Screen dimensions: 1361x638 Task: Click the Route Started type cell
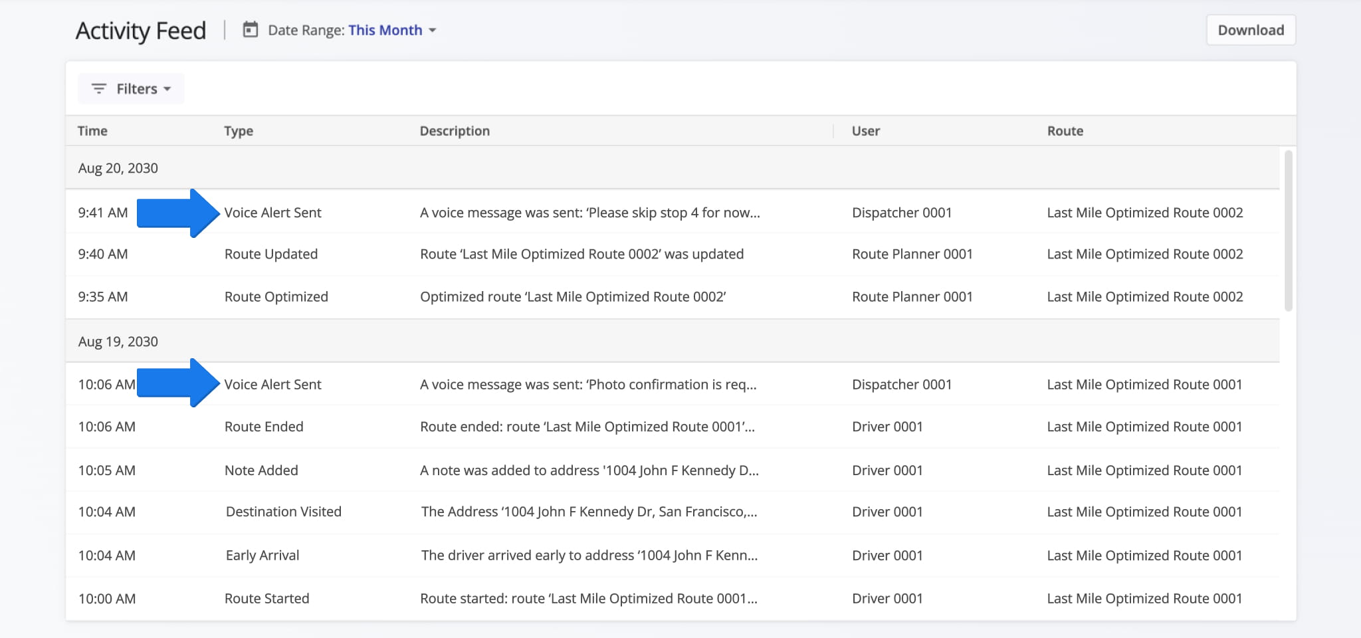pos(267,598)
